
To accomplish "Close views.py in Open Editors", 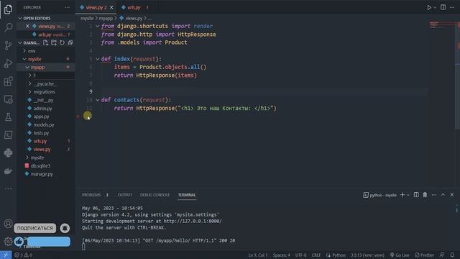I will 27,26.
